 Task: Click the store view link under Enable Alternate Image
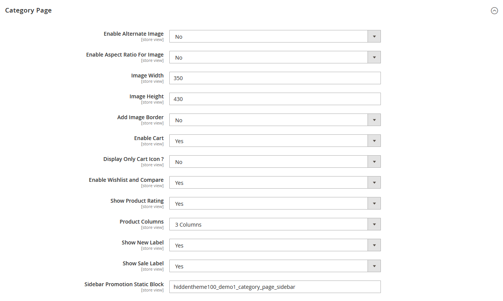click(x=152, y=39)
